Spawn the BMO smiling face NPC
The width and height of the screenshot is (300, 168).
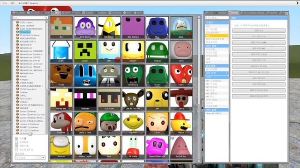point(109,52)
